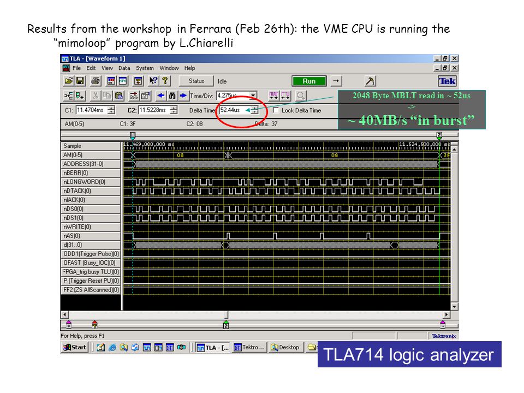Click the Paste clipboard icon
Image resolution: width=524 pixels, height=393 pixels.
[x=118, y=96]
